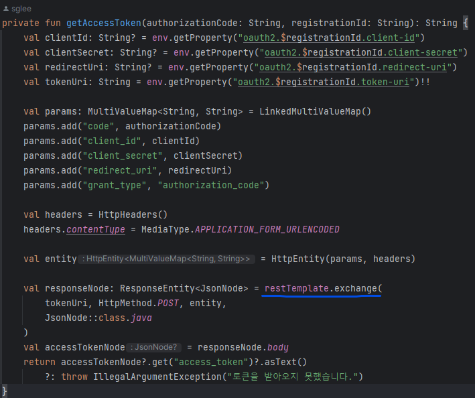Click the "access_token" string literal
The width and height of the screenshot is (475, 398).
coord(211,362)
